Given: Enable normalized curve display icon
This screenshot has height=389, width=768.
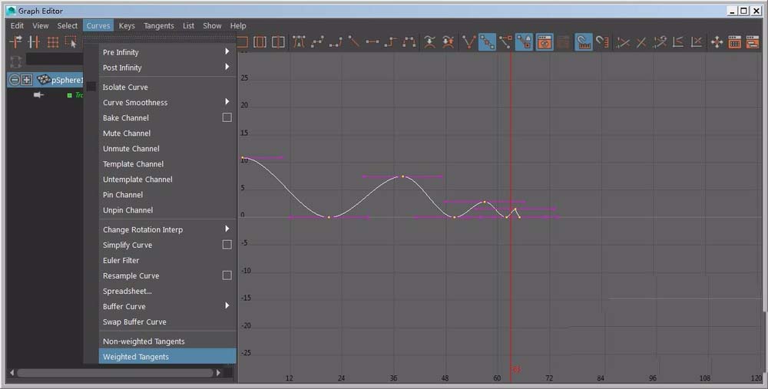Looking at the screenshot, I should pos(623,42).
